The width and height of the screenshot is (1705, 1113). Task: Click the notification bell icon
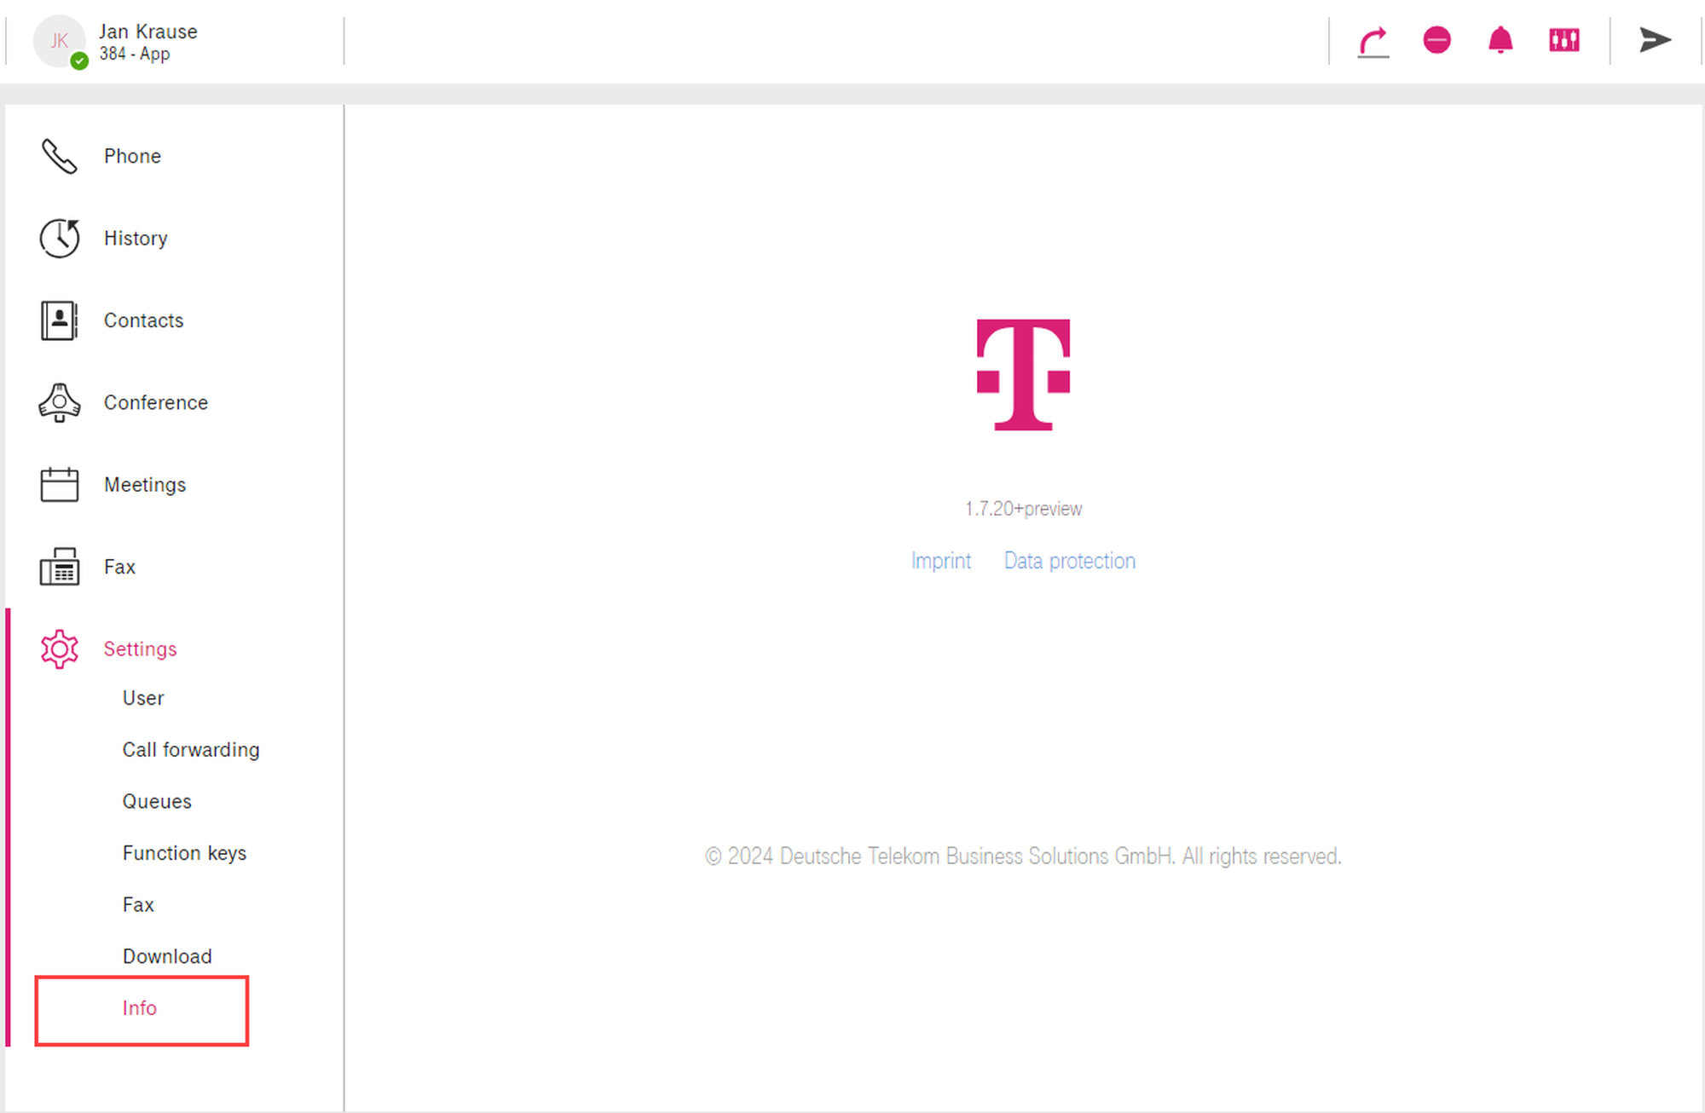[x=1500, y=40]
